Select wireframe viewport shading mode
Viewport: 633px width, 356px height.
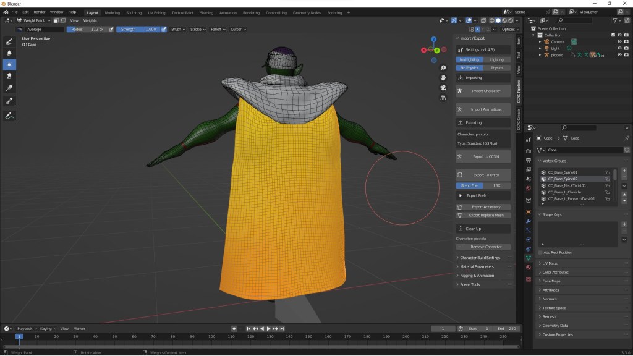pos(491,20)
